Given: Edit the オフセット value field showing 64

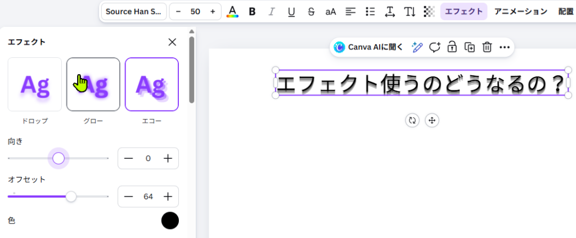Looking at the screenshot, I should point(148,196).
